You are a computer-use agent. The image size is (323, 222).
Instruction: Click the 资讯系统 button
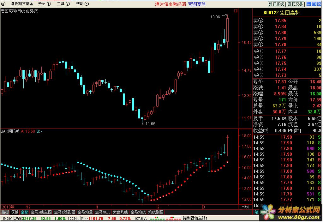(x=277, y=4)
